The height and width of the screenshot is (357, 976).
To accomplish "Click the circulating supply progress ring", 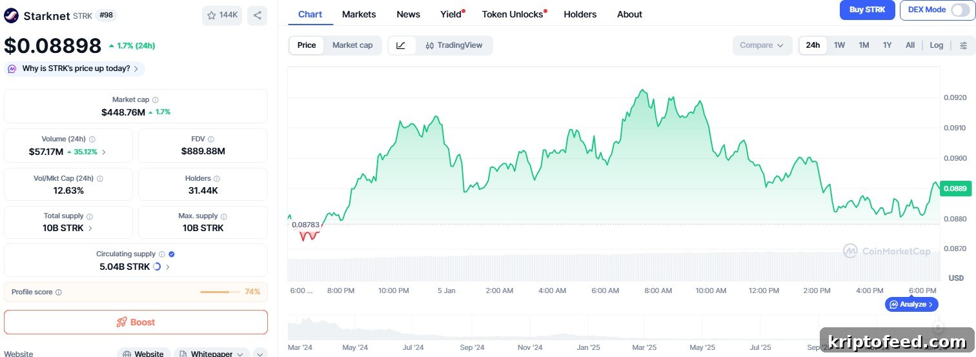I will (157, 267).
